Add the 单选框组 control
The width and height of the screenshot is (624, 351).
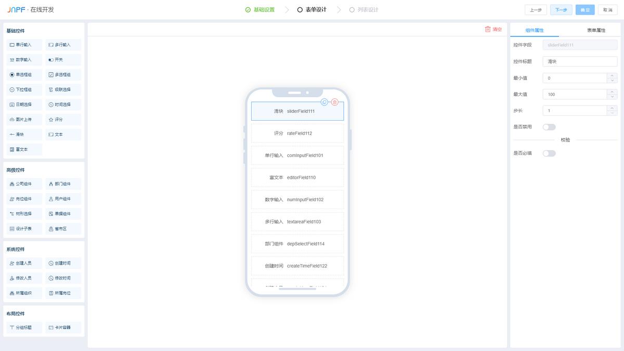[x=24, y=74]
